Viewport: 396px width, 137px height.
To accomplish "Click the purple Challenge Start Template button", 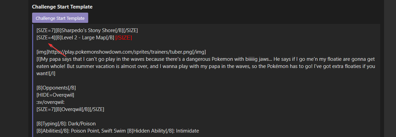I will click(x=60, y=18).
